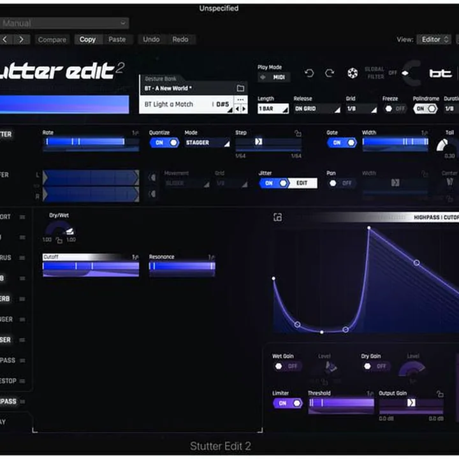Viewport: 459px width, 459px height.
Task: Enable the Wet Gain switch
Action: [288, 366]
